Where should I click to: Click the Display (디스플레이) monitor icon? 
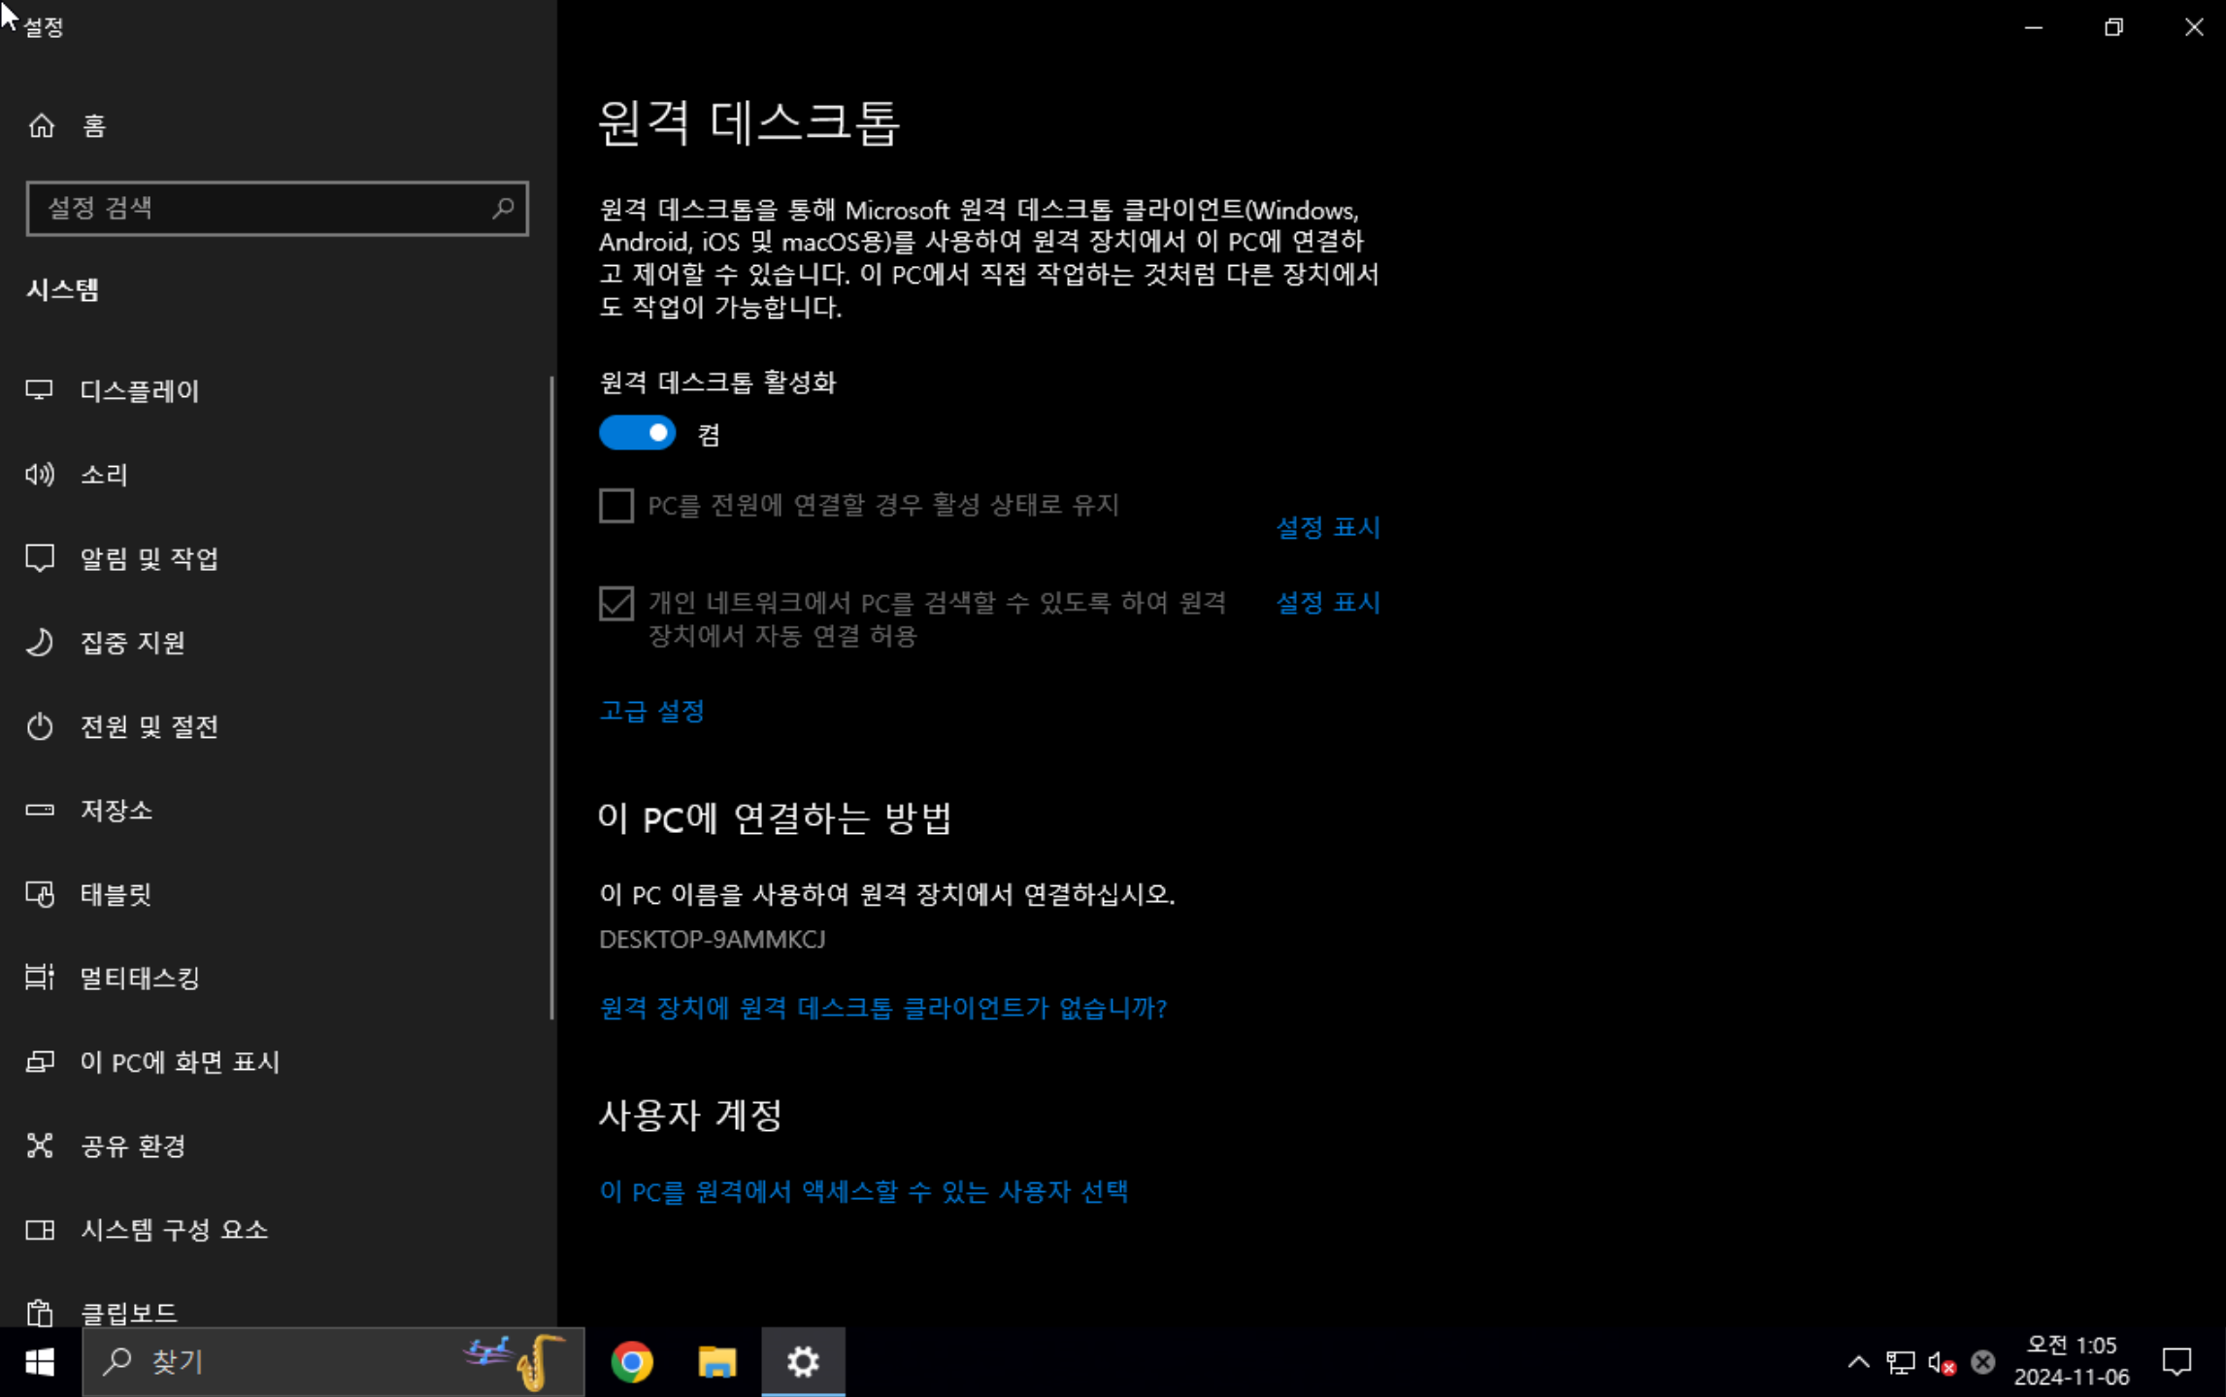[x=40, y=390]
